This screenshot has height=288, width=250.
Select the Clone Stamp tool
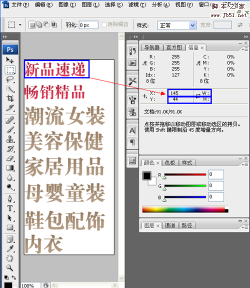(10, 139)
